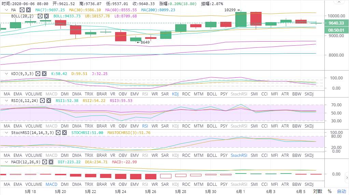Select DMA tab in the MACD panel row
349x195 pixels.
coord(77,184)
